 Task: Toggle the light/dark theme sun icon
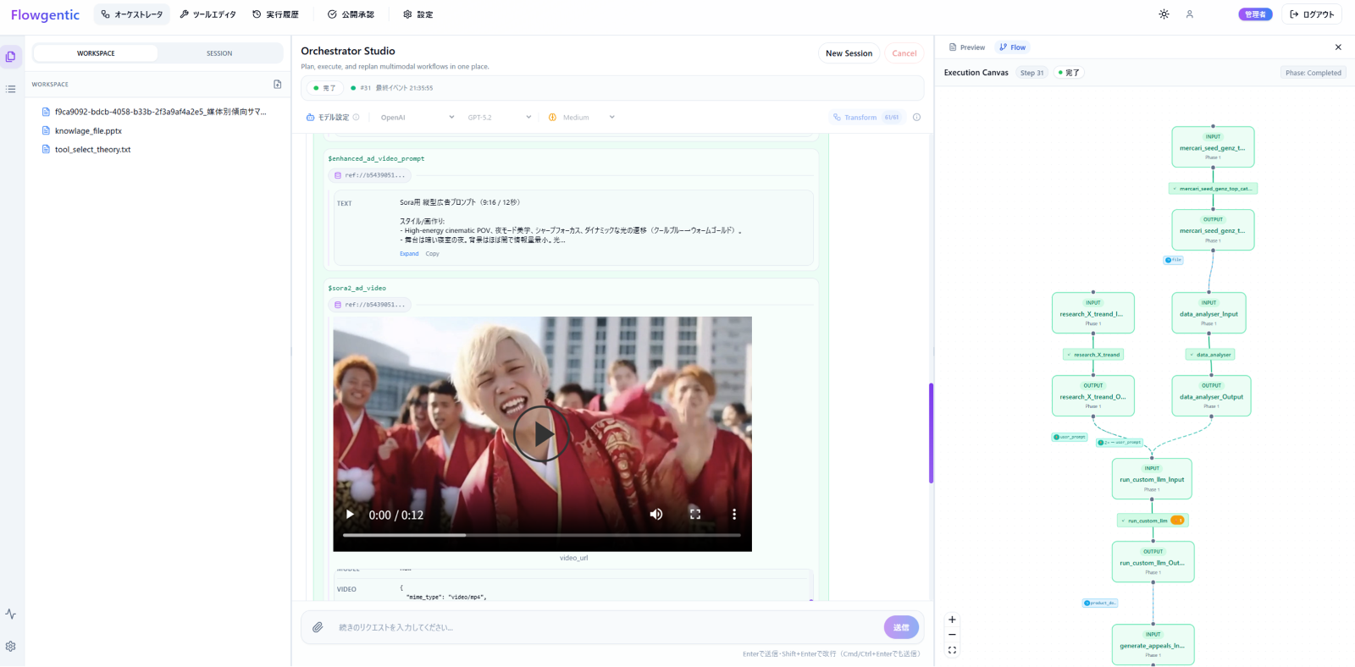point(1164,14)
